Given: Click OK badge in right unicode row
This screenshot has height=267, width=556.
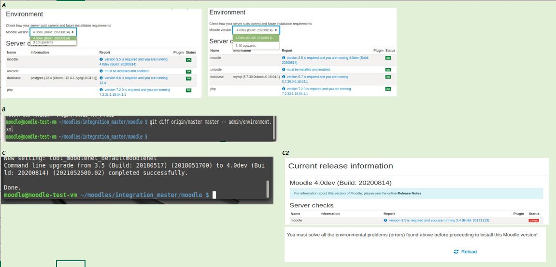Looking at the screenshot, I should click(x=388, y=70).
